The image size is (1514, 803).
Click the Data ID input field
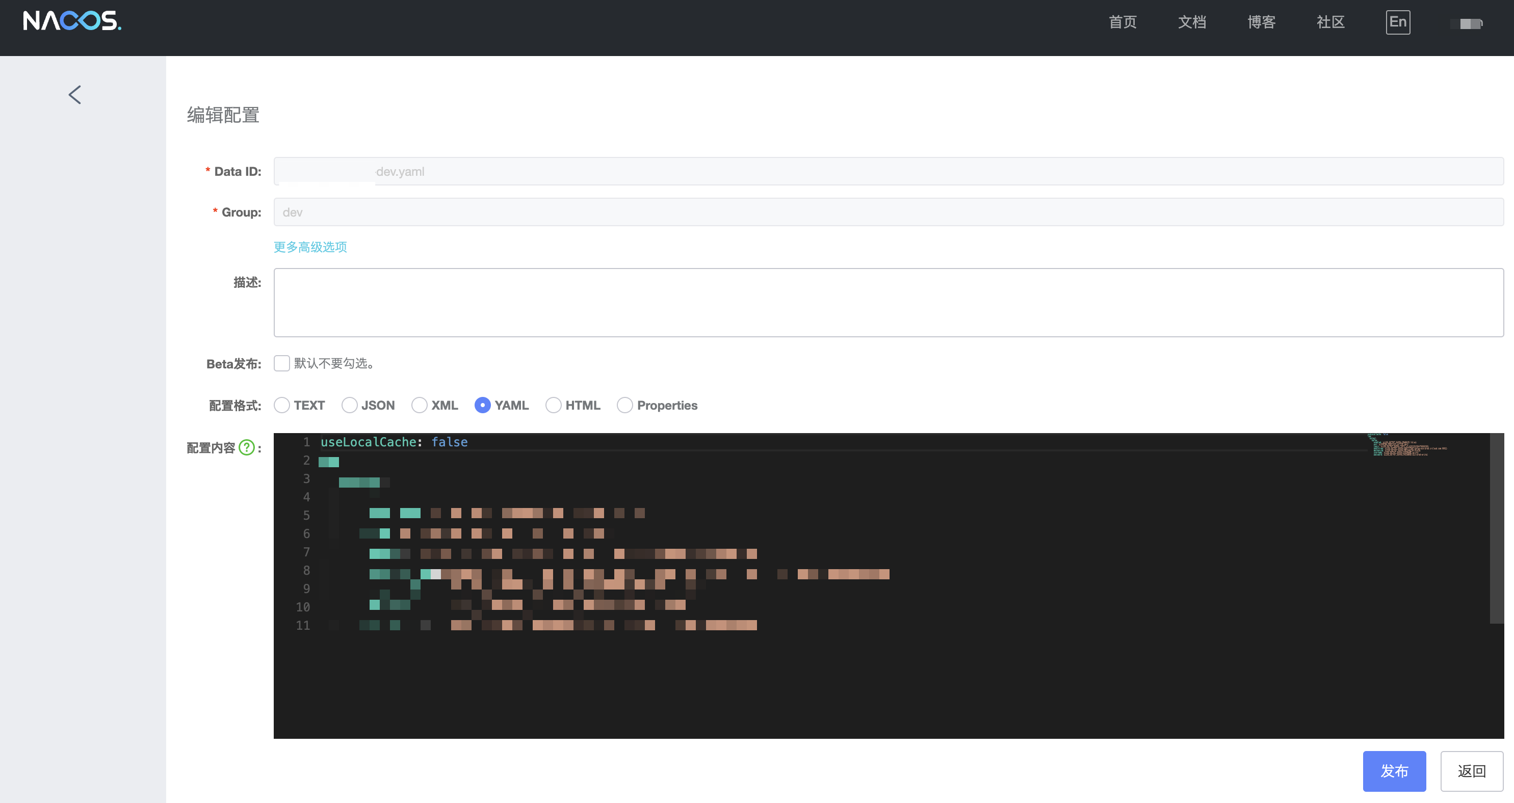(889, 172)
